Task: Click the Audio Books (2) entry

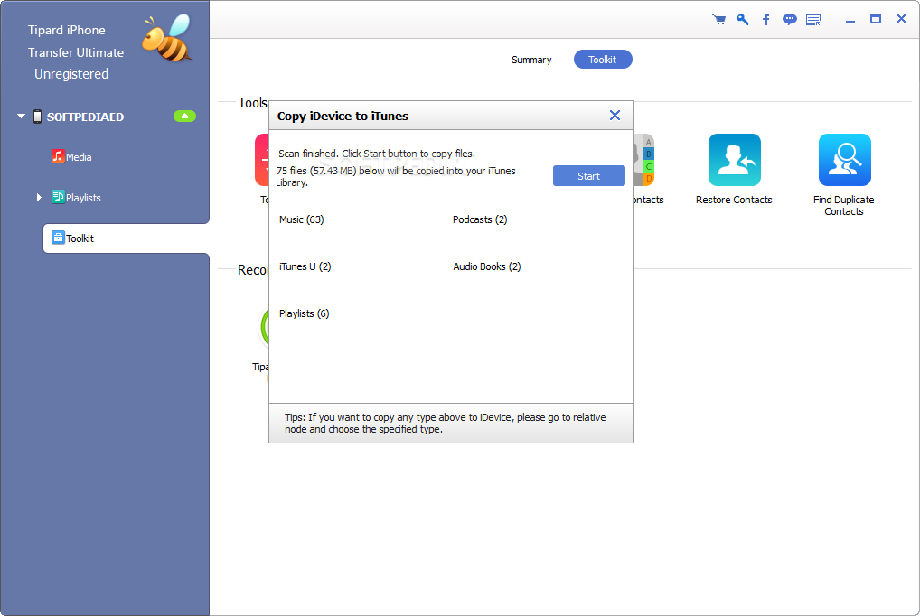Action: coord(486,266)
